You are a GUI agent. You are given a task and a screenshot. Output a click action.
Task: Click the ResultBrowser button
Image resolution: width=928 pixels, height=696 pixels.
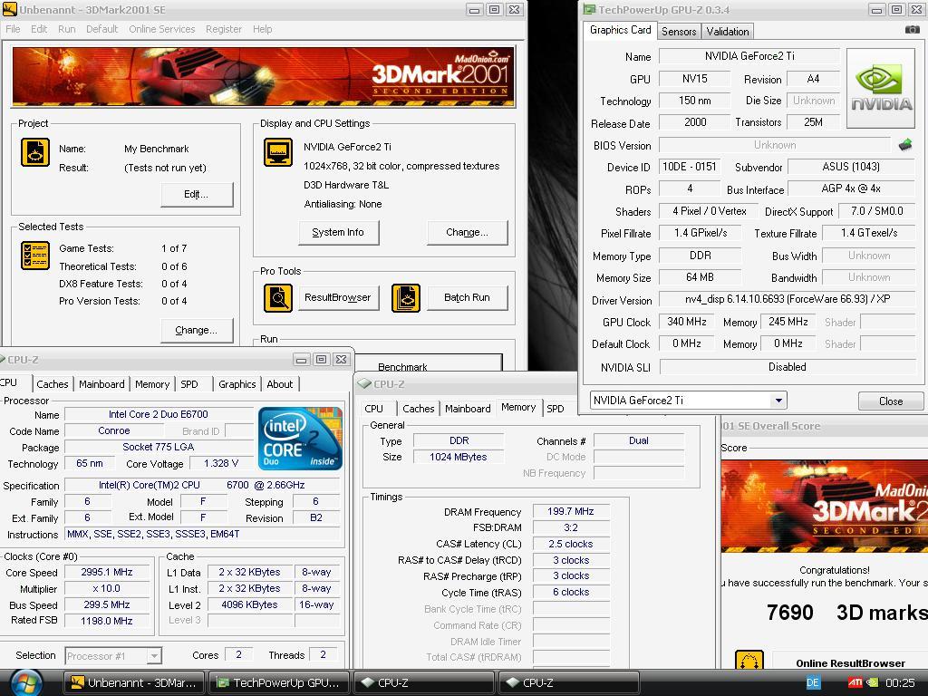point(338,297)
